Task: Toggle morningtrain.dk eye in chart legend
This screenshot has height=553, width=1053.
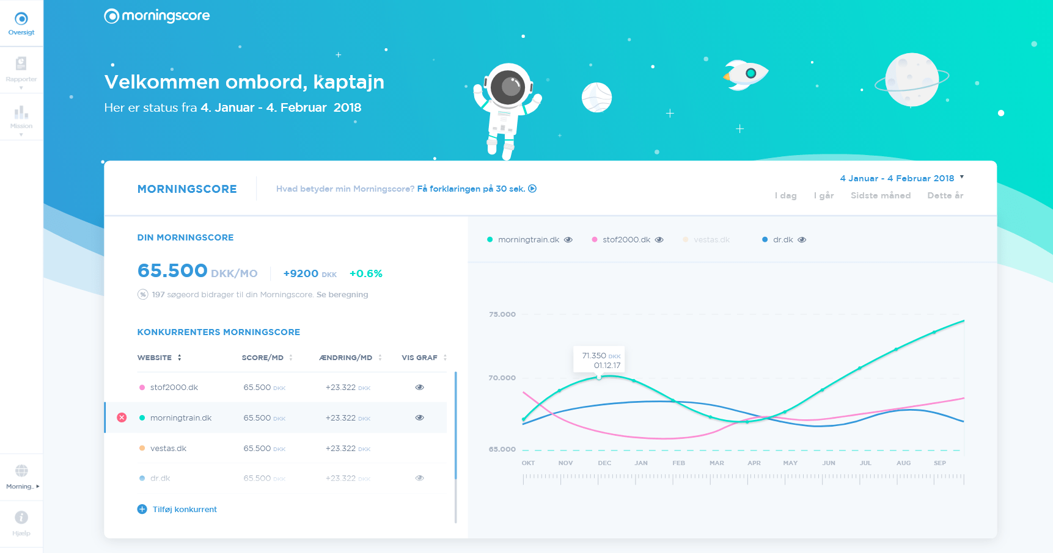Action: (568, 240)
